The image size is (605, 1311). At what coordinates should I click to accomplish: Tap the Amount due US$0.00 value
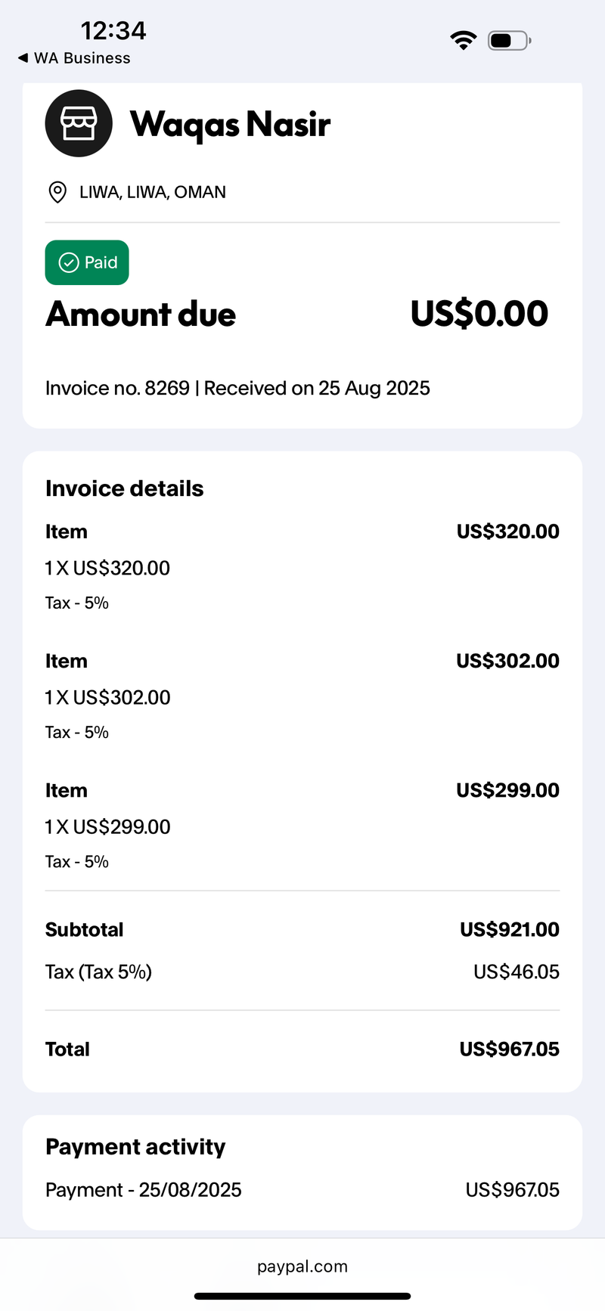tap(479, 314)
